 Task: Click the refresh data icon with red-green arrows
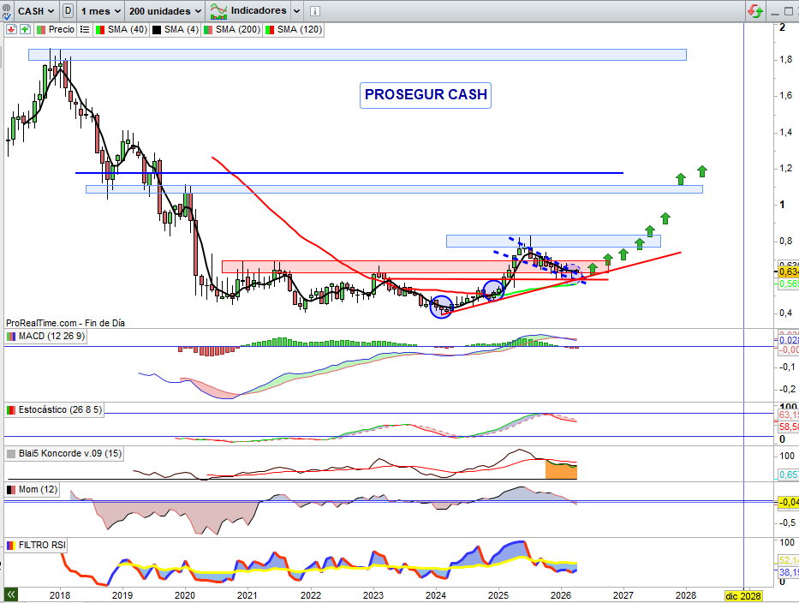pos(755,11)
